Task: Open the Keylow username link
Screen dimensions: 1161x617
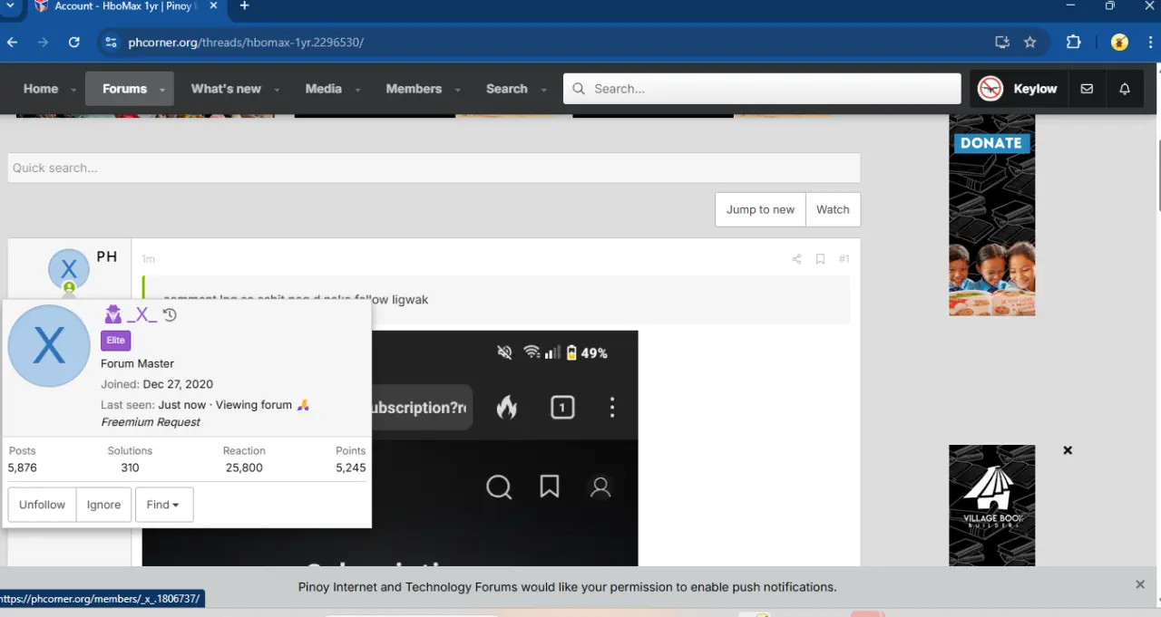Action: (x=1035, y=89)
